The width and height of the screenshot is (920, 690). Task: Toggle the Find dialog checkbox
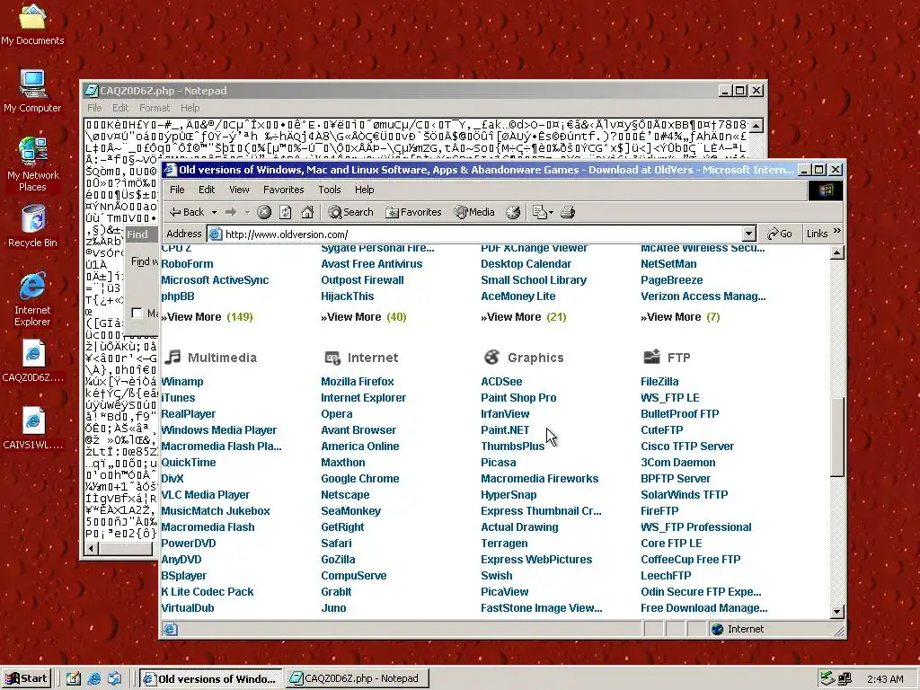(x=137, y=313)
